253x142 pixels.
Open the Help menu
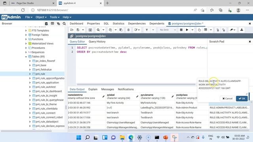67,17
